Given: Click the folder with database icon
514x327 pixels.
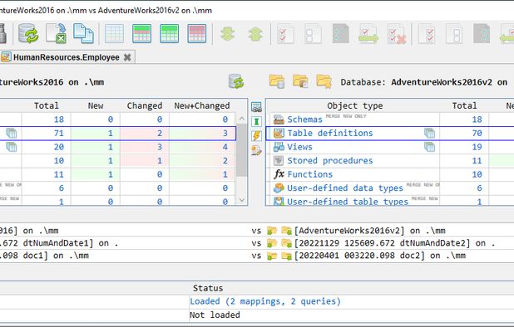Looking at the screenshot, I should [x=277, y=81].
